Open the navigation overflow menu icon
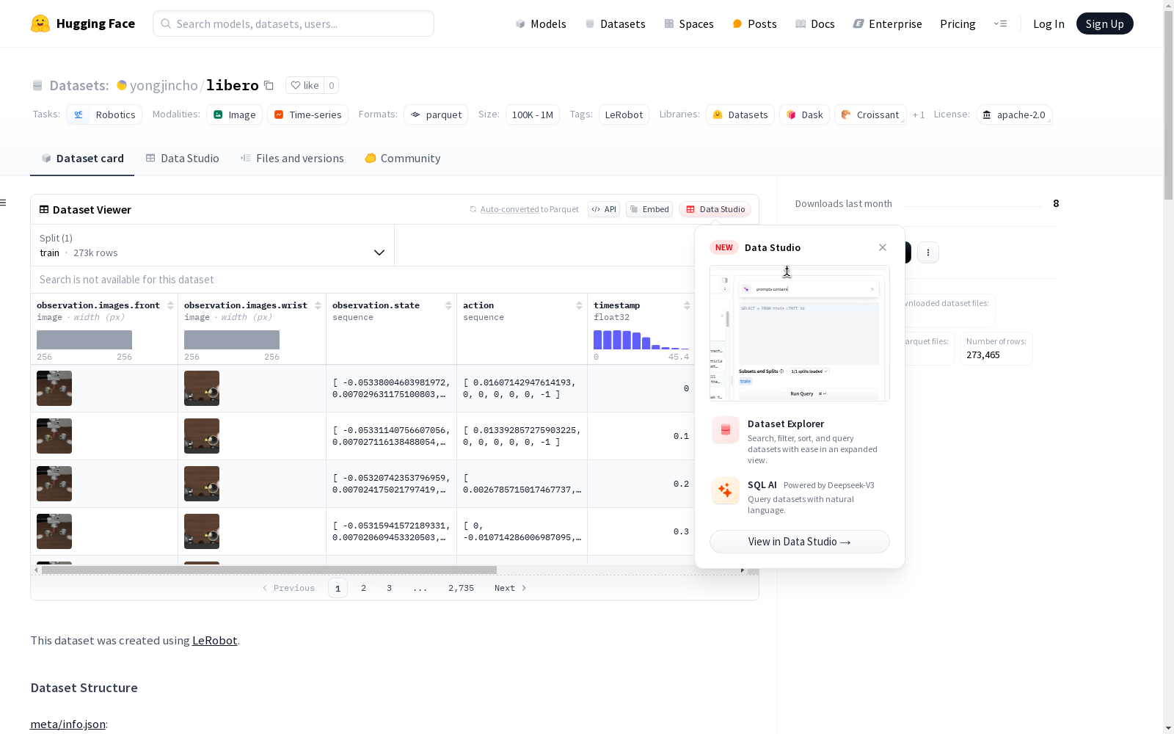The width and height of the screenshot is (1174, 734). point(1000,23)
